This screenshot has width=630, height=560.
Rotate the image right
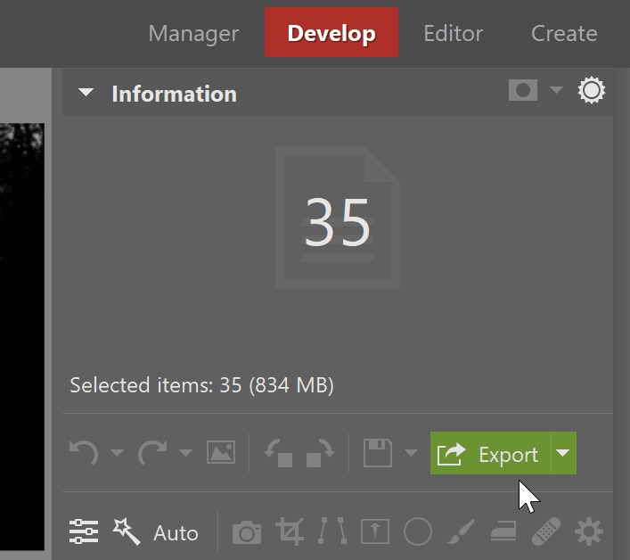pos(320,454)
